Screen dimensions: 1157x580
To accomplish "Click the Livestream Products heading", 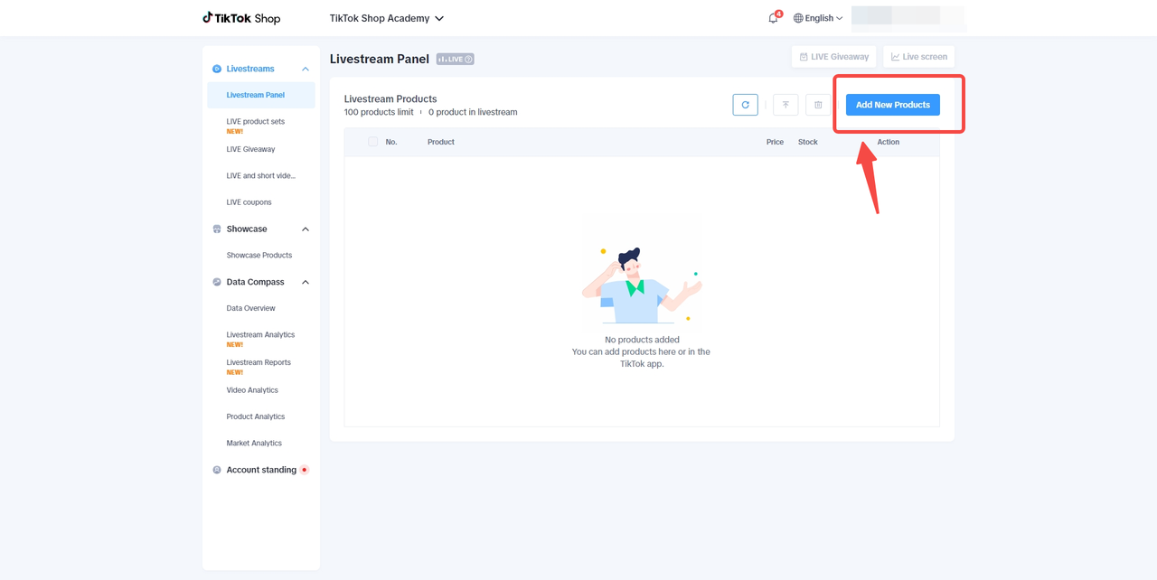I will pyautogui.click(x=390, y=99).
